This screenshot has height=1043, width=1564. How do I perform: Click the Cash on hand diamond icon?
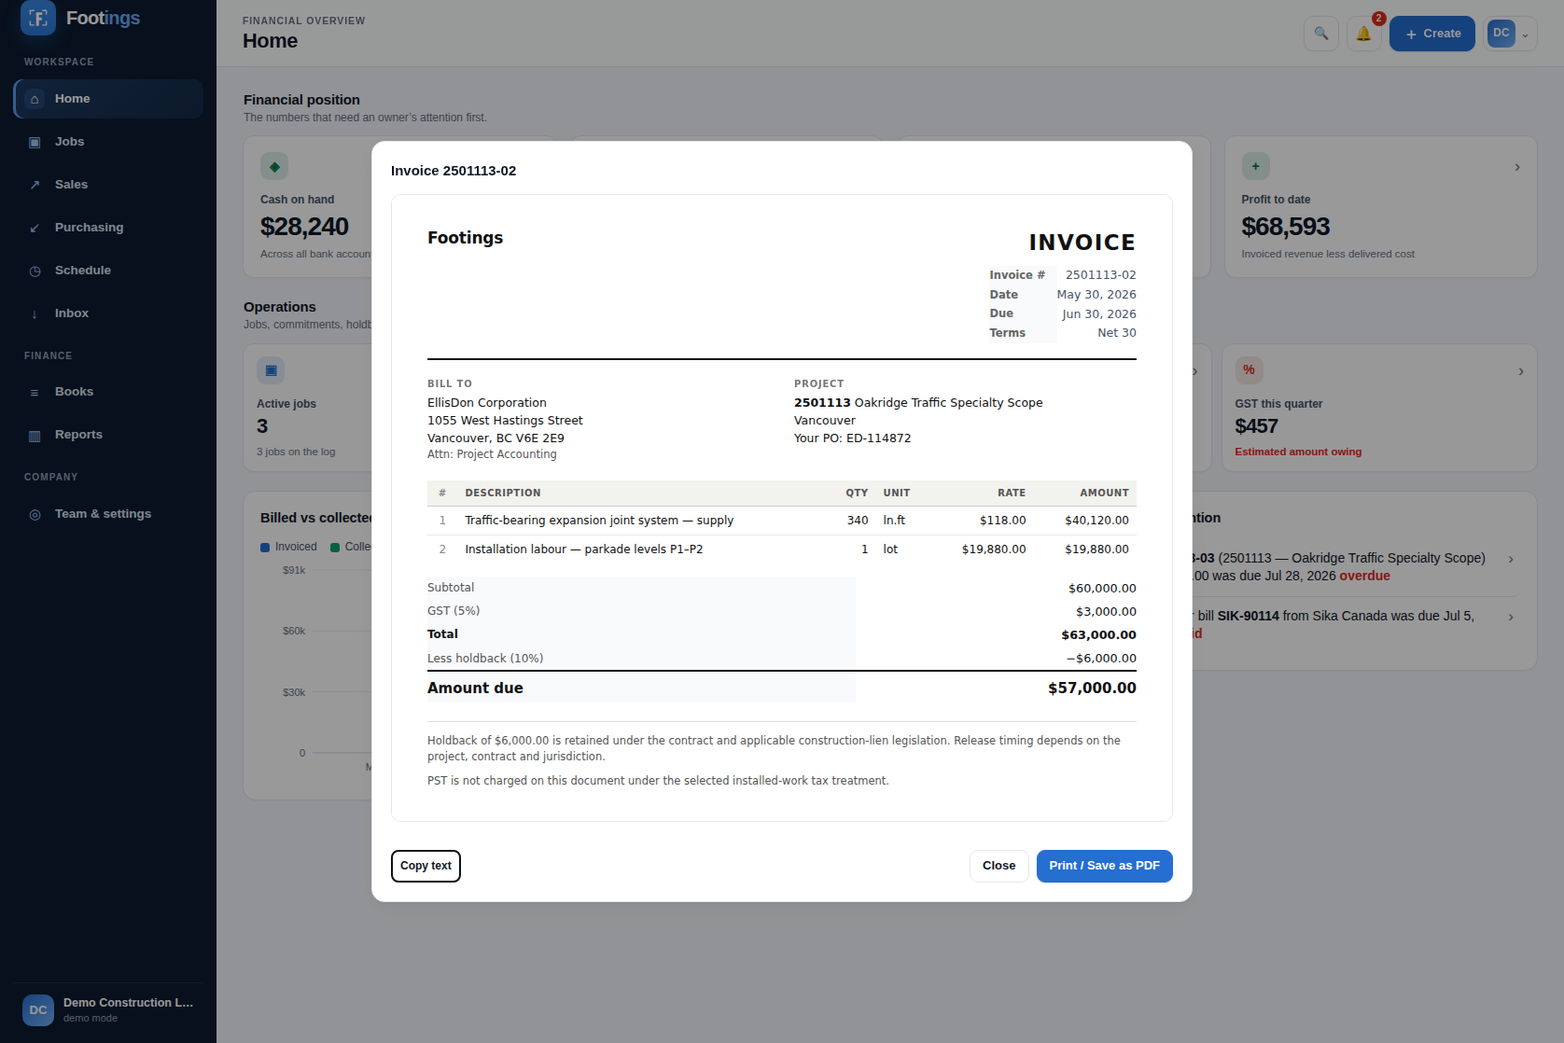pos(274,166)
